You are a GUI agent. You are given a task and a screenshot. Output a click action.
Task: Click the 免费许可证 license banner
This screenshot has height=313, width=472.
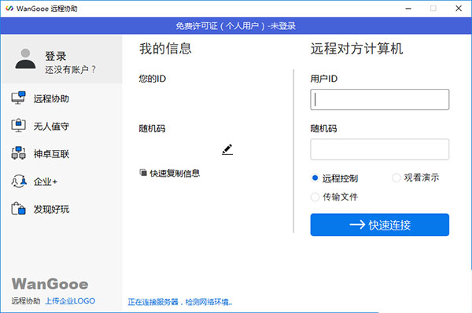click(236, 26)
